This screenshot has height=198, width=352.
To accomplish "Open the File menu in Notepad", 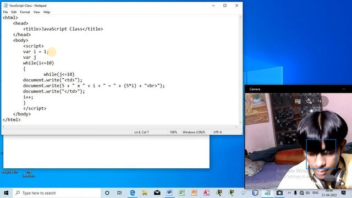I will tap(5, 12).
